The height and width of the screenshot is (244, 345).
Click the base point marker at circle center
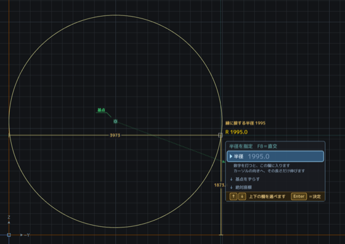(115, 121)
